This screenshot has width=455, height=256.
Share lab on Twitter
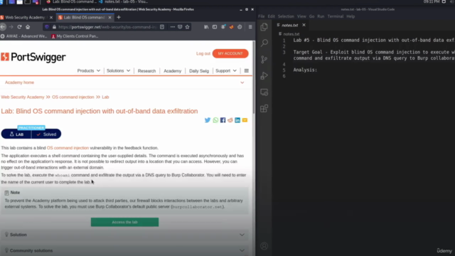point(208,120)
